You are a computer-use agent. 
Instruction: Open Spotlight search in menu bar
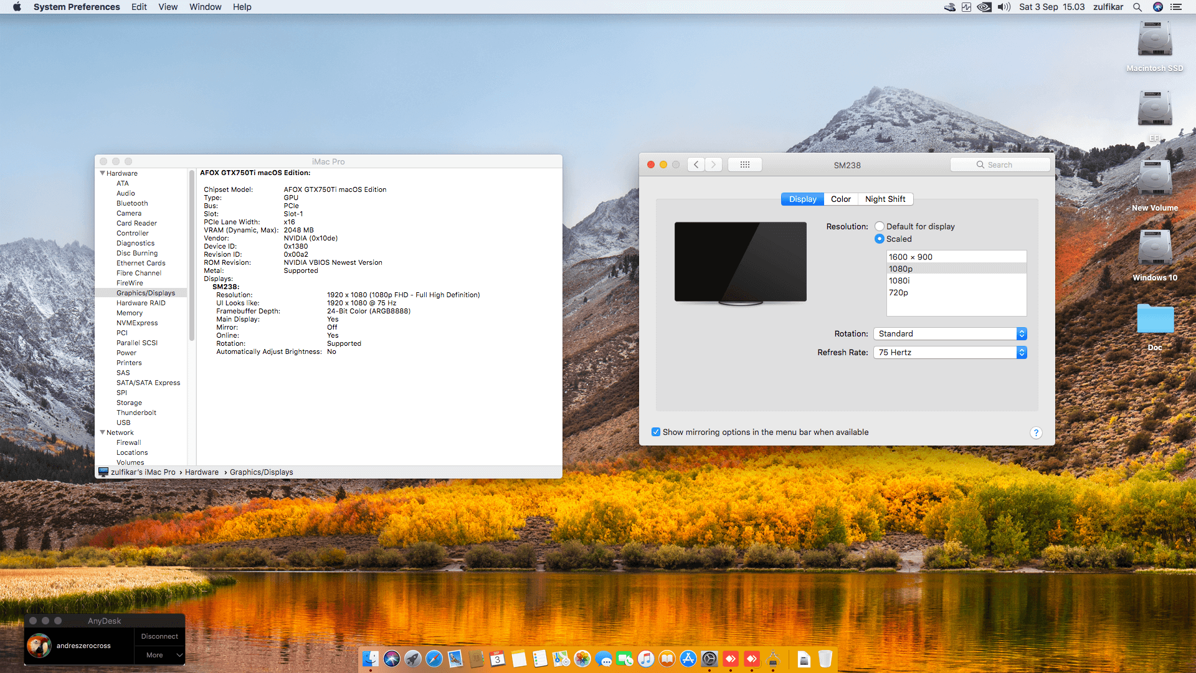(1137, 7)
